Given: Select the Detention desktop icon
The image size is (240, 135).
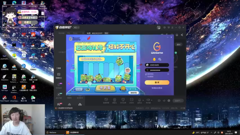Looking at the screenshot, I should [4, 77].
